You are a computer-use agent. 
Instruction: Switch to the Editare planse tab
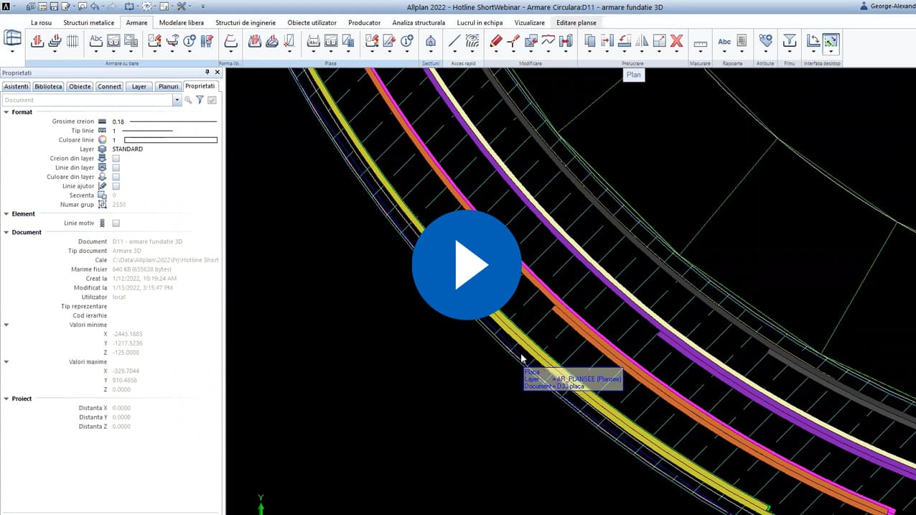(x=576, y=23)
